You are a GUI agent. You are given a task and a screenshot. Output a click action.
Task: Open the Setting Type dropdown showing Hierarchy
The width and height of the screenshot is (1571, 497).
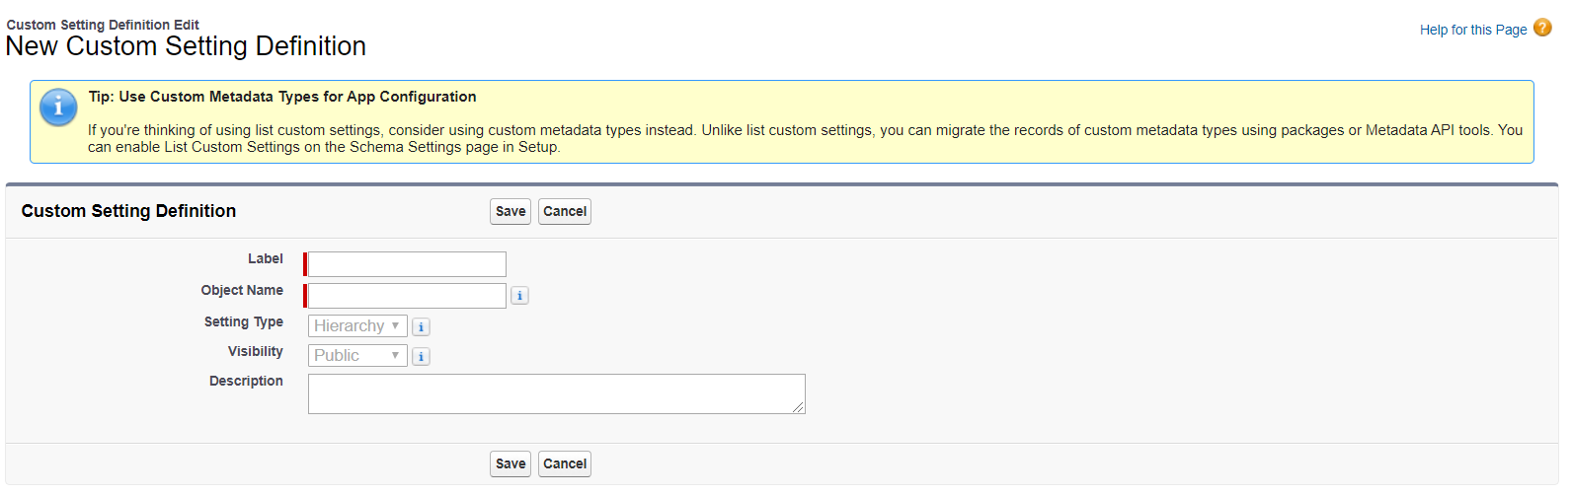[357, 326]
